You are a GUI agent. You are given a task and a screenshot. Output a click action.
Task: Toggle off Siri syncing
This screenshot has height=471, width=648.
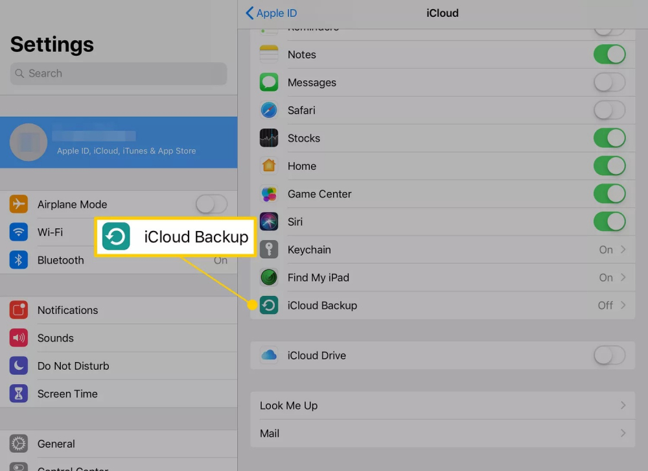click(609, 222)
